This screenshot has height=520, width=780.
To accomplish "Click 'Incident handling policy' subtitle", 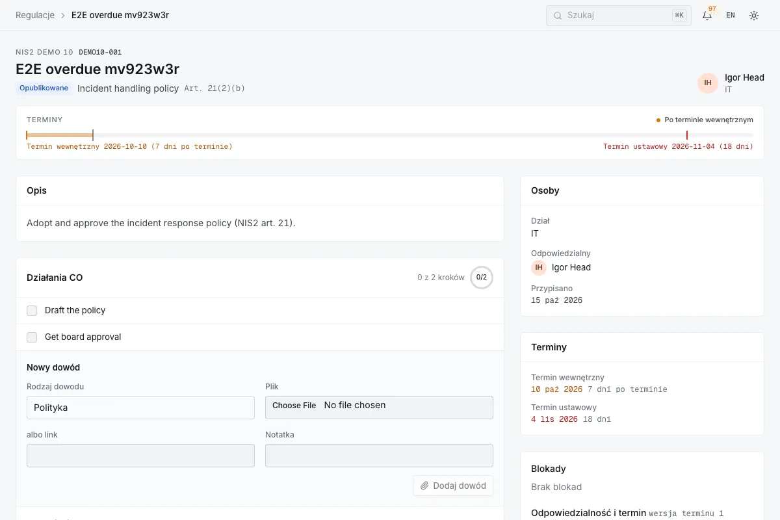I will click(128, 88).
